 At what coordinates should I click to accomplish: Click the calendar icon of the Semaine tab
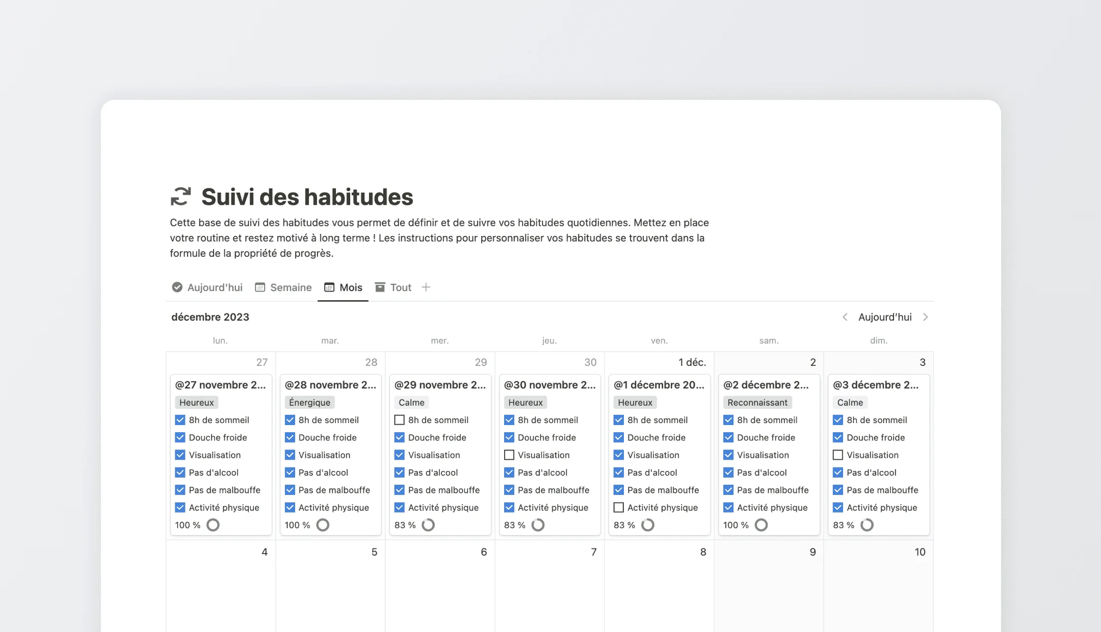[260, 287]
